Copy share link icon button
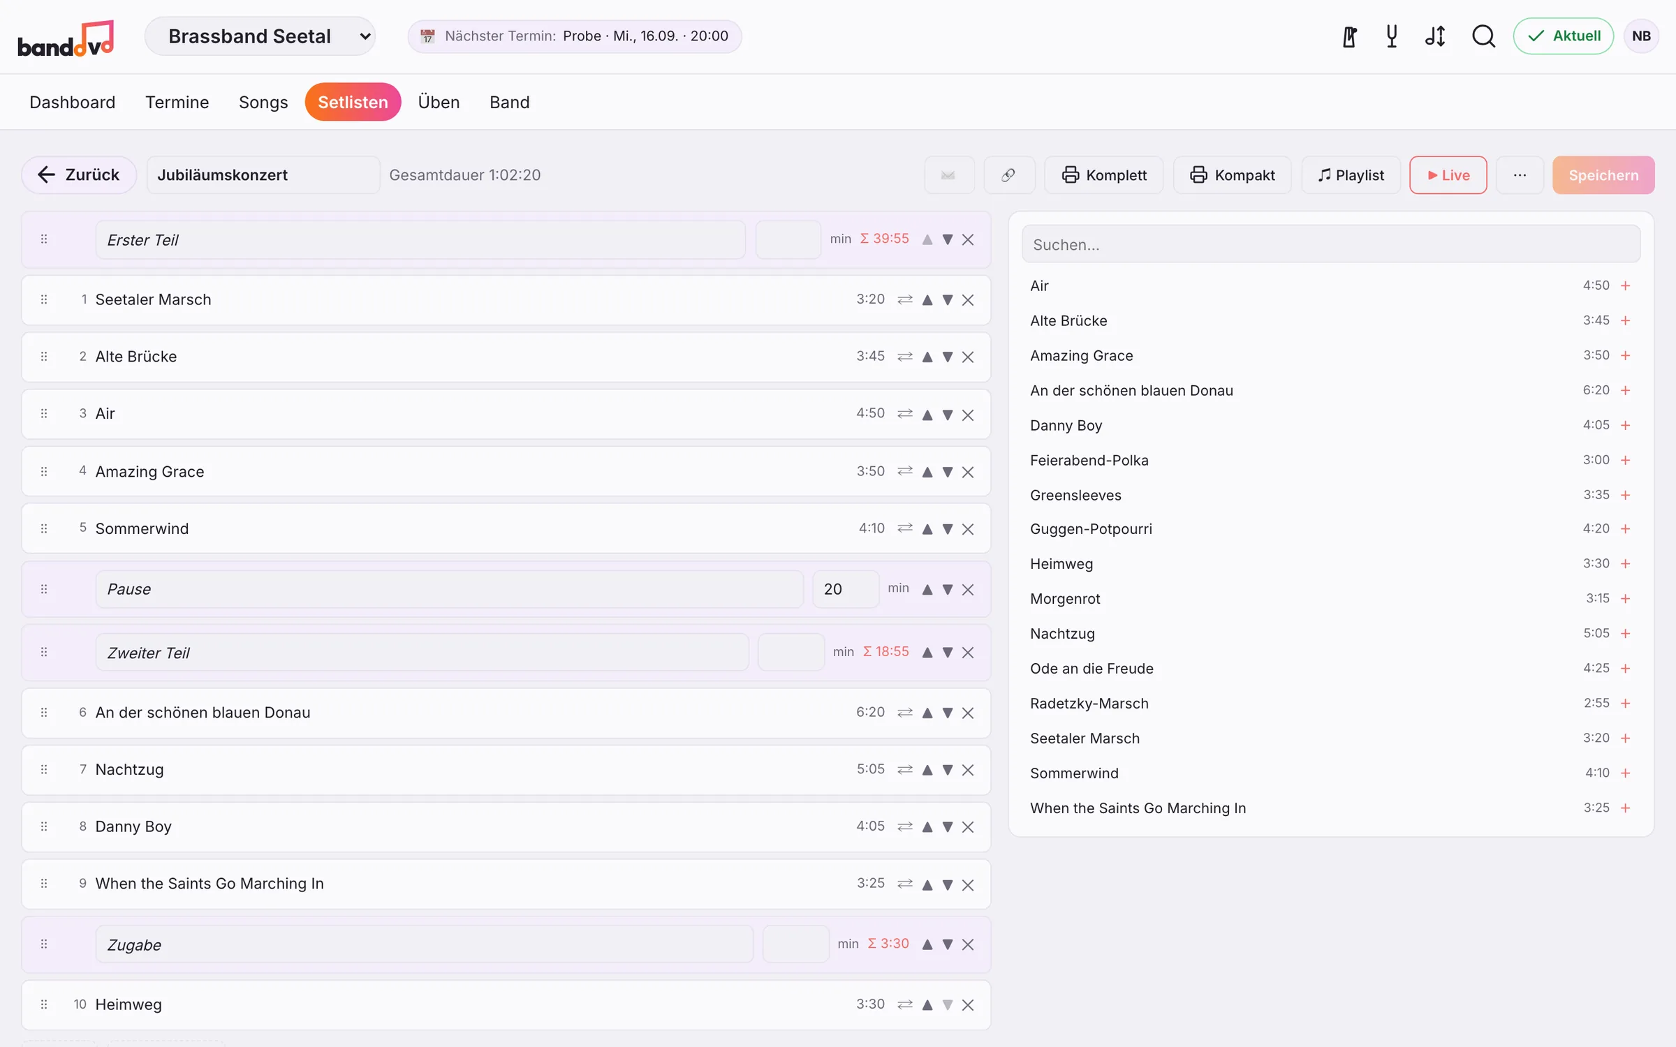Screen dimensions: 1676x1047 pyautogui.click(x=1008, y=175)
